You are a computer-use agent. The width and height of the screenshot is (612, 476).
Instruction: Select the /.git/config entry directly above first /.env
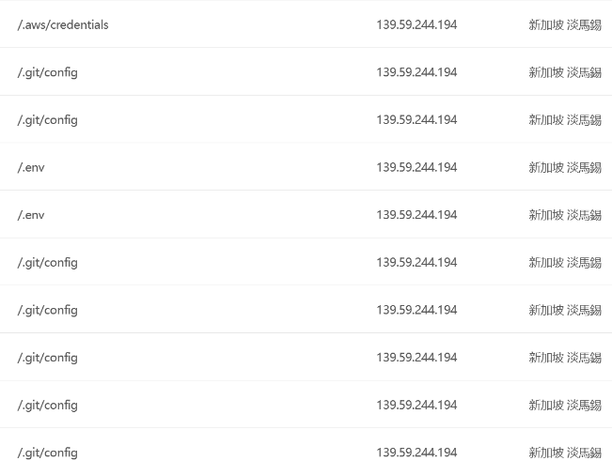pyautogui.click(x=47, y=120)
